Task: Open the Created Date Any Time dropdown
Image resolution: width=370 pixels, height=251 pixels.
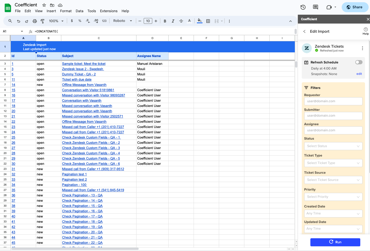Action: pos(333,213)
